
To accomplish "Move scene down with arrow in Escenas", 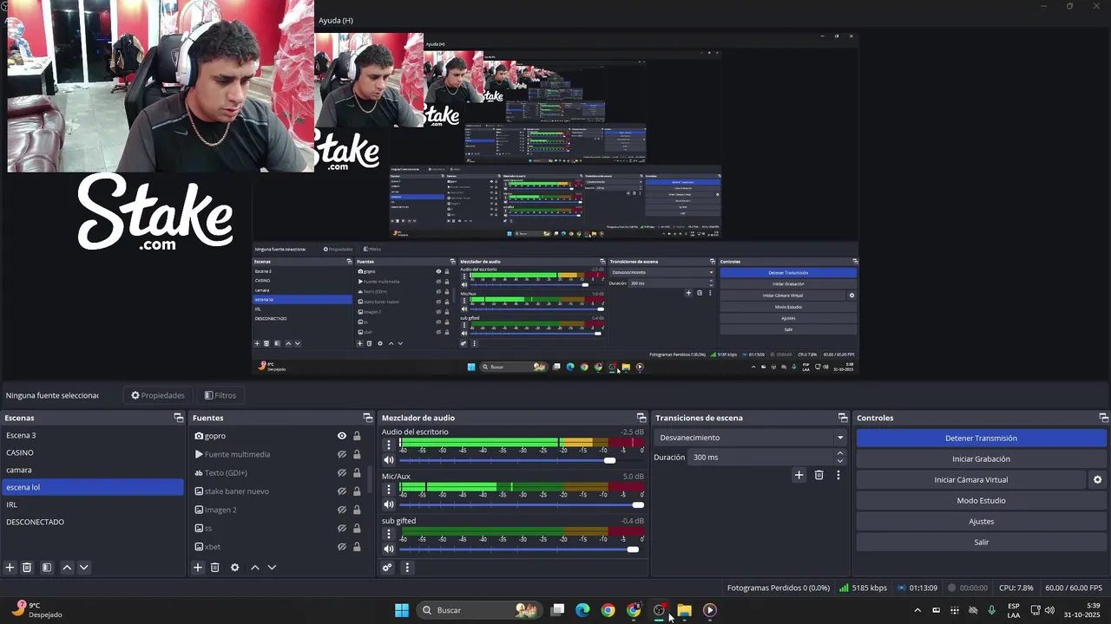I will click(84, 568).
